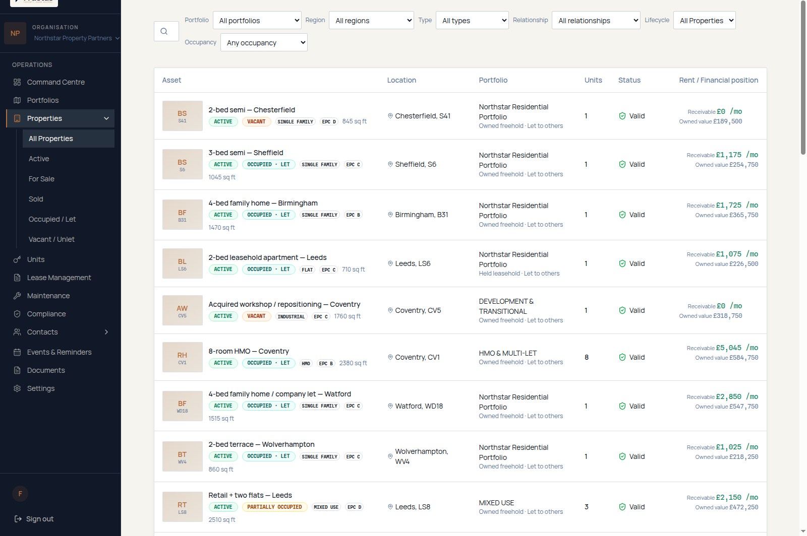
Task: Click the Settings gear icon
Action: (17, 388)
